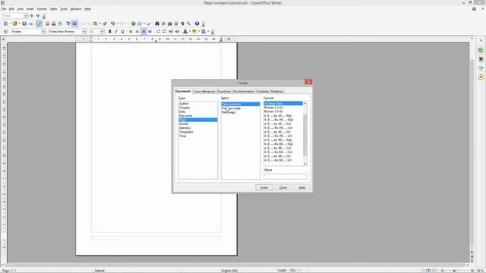Click the Print icon in the toolbar

53,24
